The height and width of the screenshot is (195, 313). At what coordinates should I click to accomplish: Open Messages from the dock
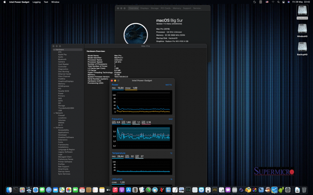point(42,190)
